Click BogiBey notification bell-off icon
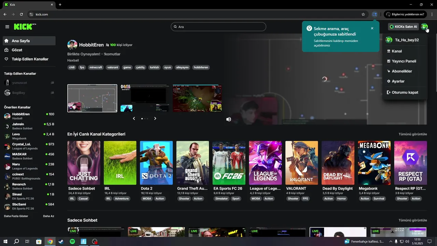Viewport: 437px width, 246px height. [52, 93]
